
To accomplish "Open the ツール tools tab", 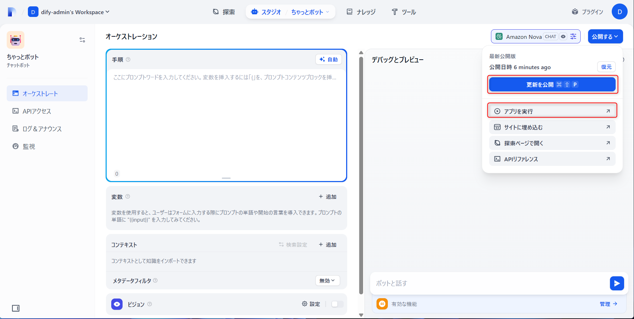I will (x=404, y=12).
